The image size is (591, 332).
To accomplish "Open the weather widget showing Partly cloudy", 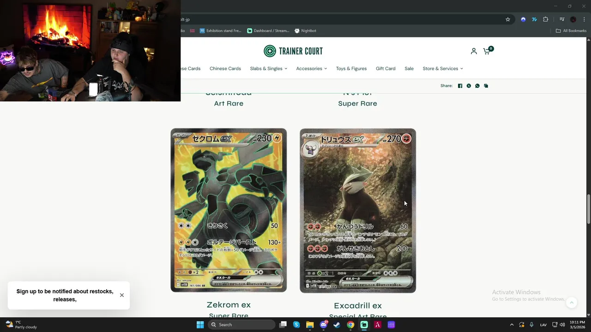I will click(x=21, y=325).
